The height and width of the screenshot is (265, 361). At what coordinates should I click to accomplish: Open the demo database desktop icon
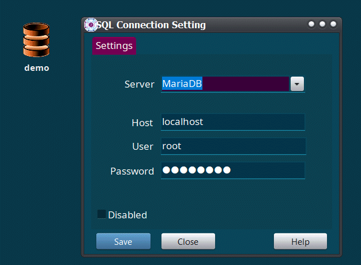click(x=36, y=40)
